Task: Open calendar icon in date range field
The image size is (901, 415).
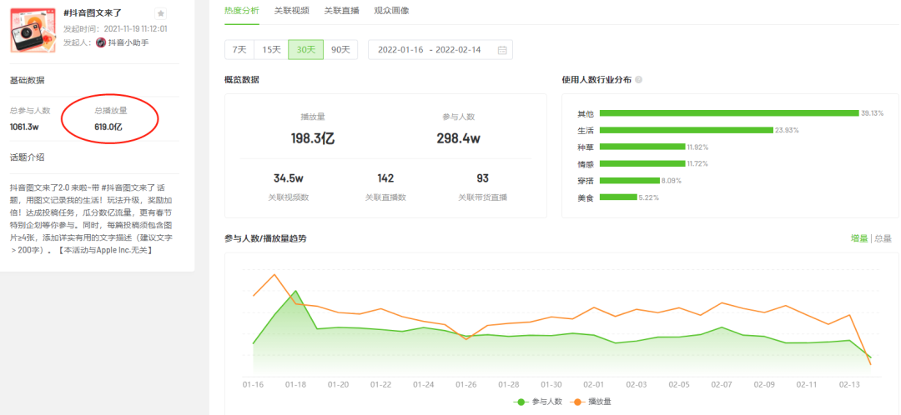Action: click(501, 50)
